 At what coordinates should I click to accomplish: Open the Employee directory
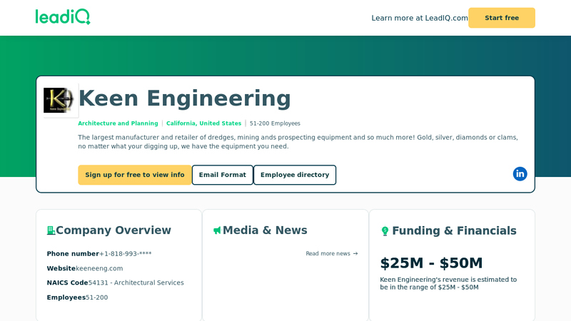pos(295,175)
